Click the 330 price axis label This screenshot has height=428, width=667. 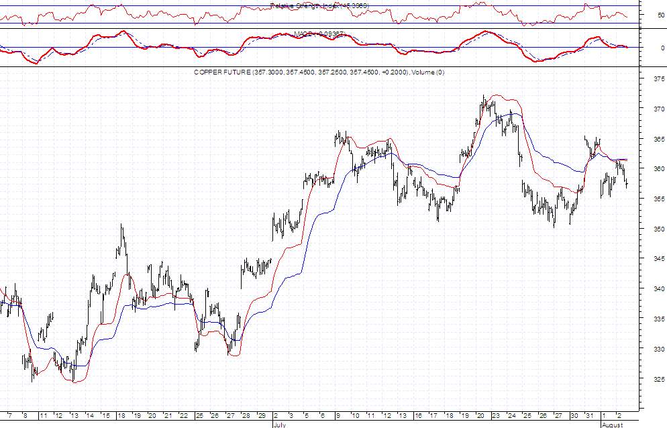click(x=659, y=350)
